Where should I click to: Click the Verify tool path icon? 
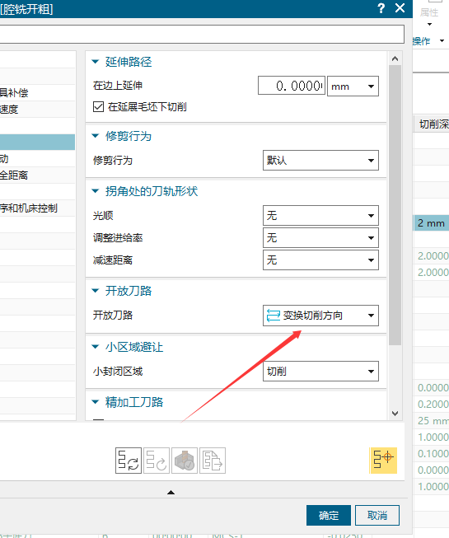click(185, 461)
